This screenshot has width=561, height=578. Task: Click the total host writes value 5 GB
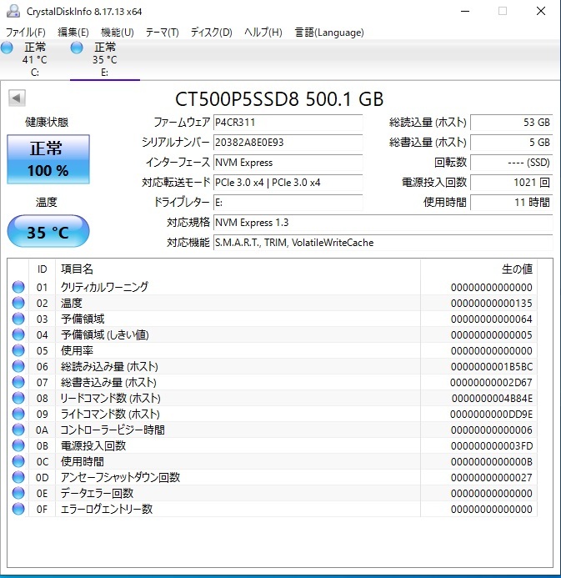(x=512, y=143)
